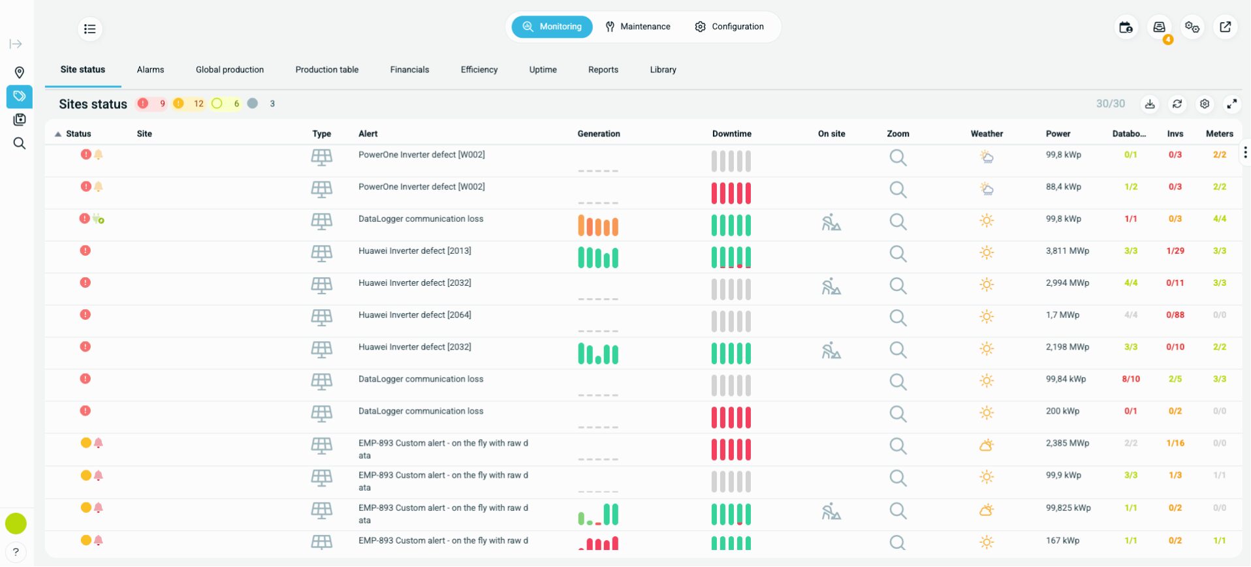Click zoom magnifier for 3,811 MWp site
Image resolution: width=1251 pixels, height=567 pixels.
pyautogui.click(x=898, y=254)
